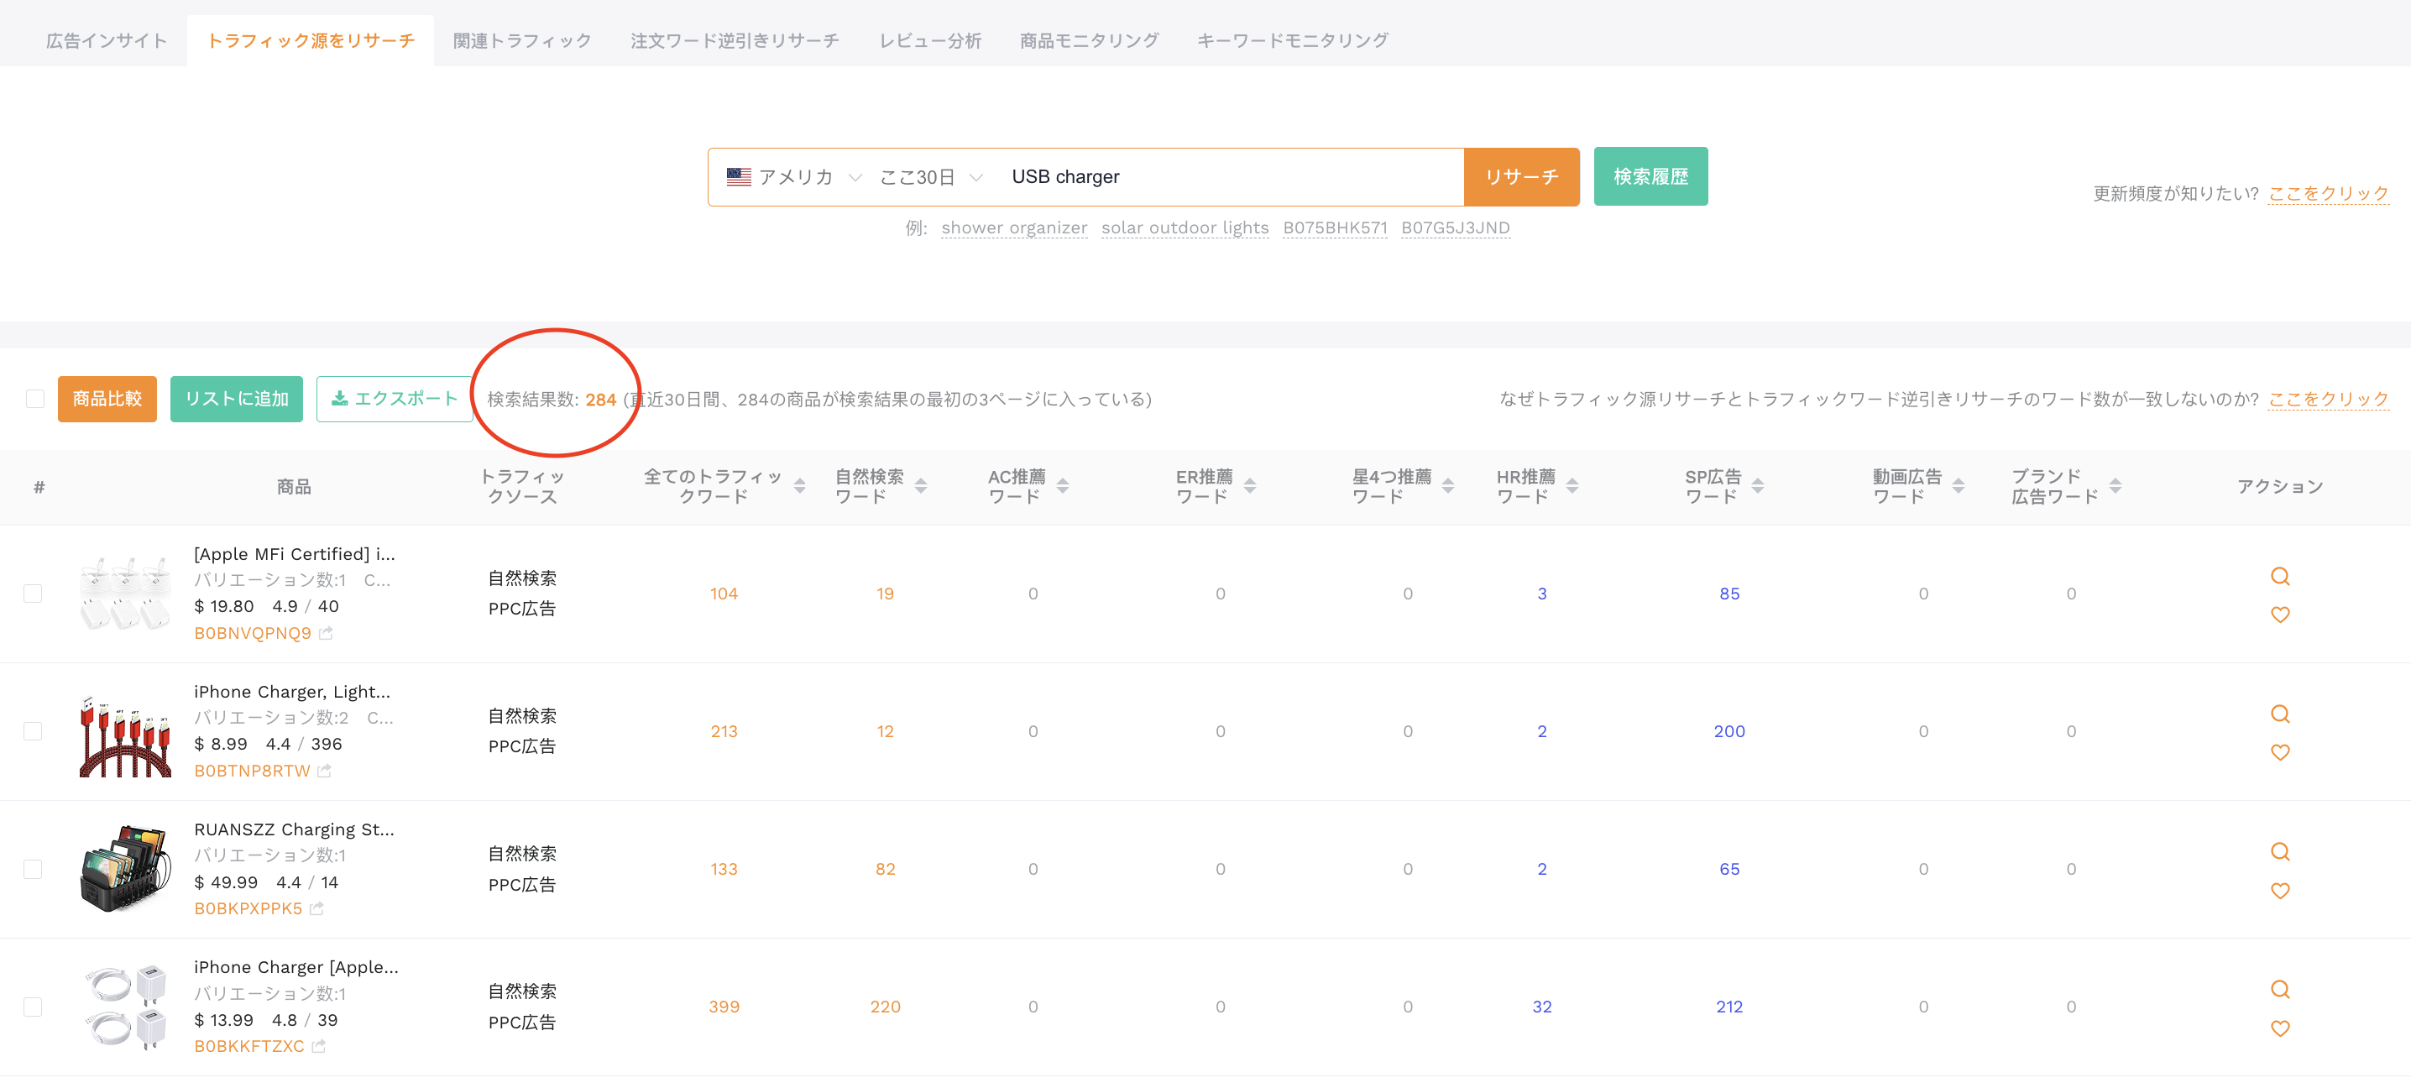Switch to 関連トラフィック tab

pos(522,40)
